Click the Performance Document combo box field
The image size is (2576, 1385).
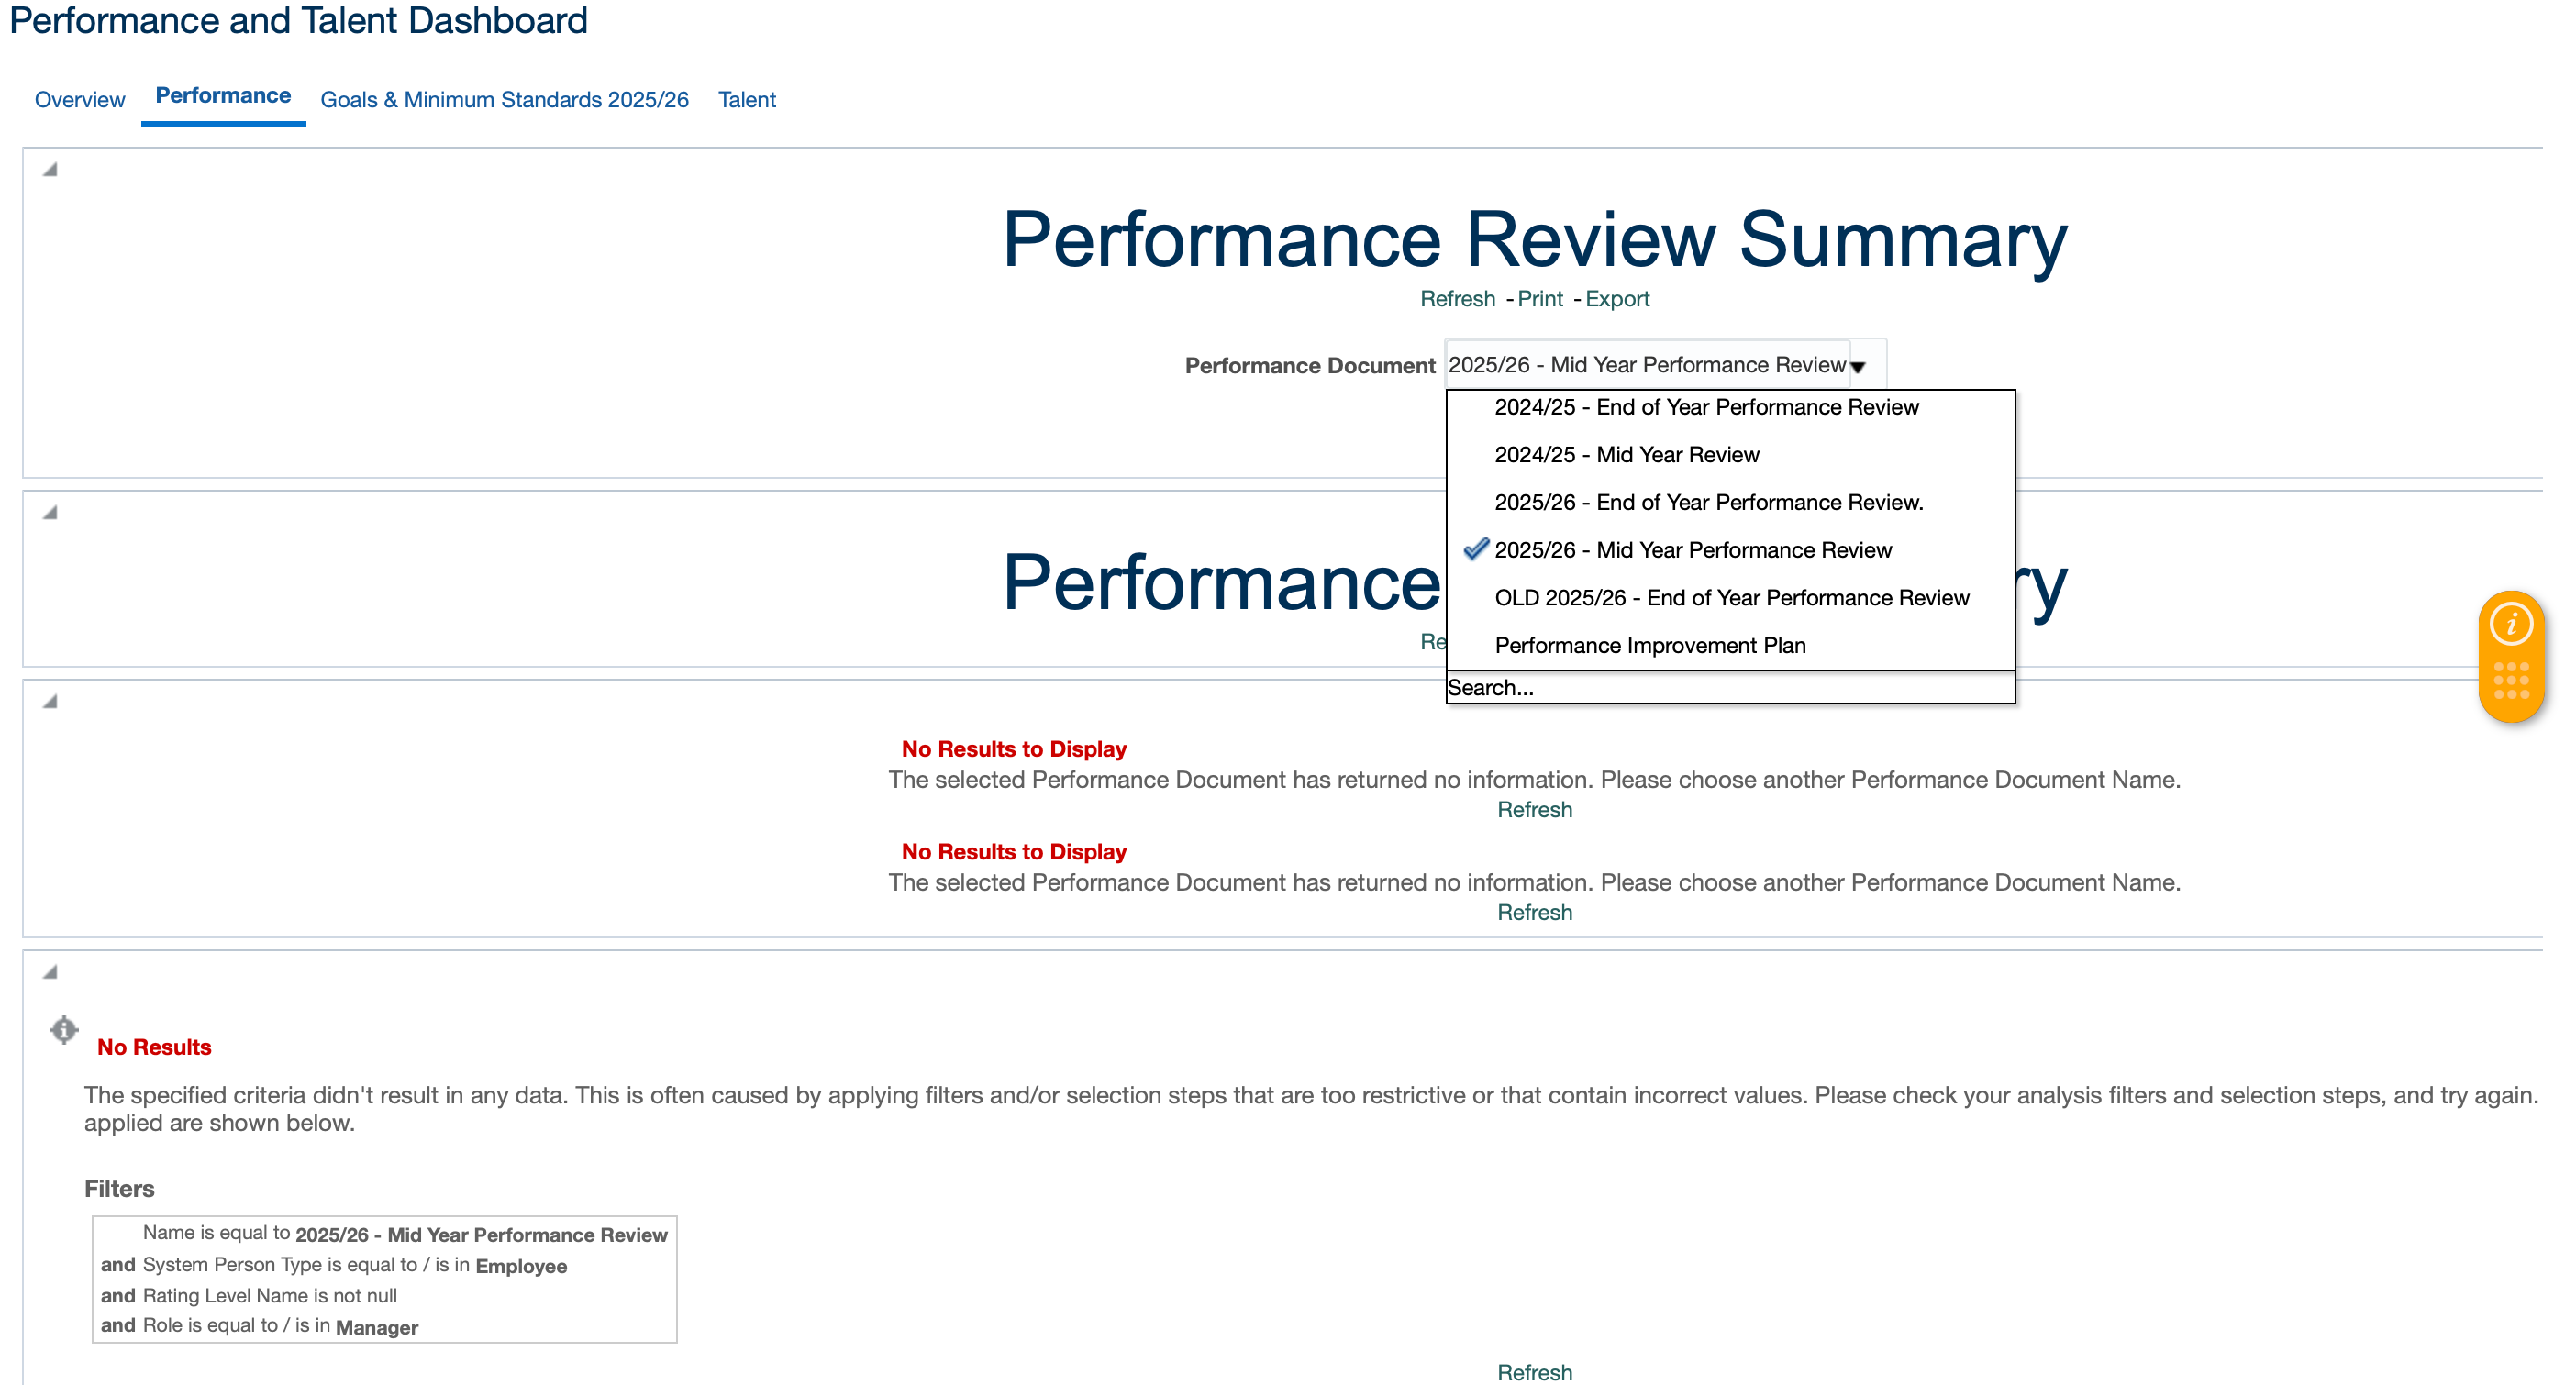point(1647,366)
